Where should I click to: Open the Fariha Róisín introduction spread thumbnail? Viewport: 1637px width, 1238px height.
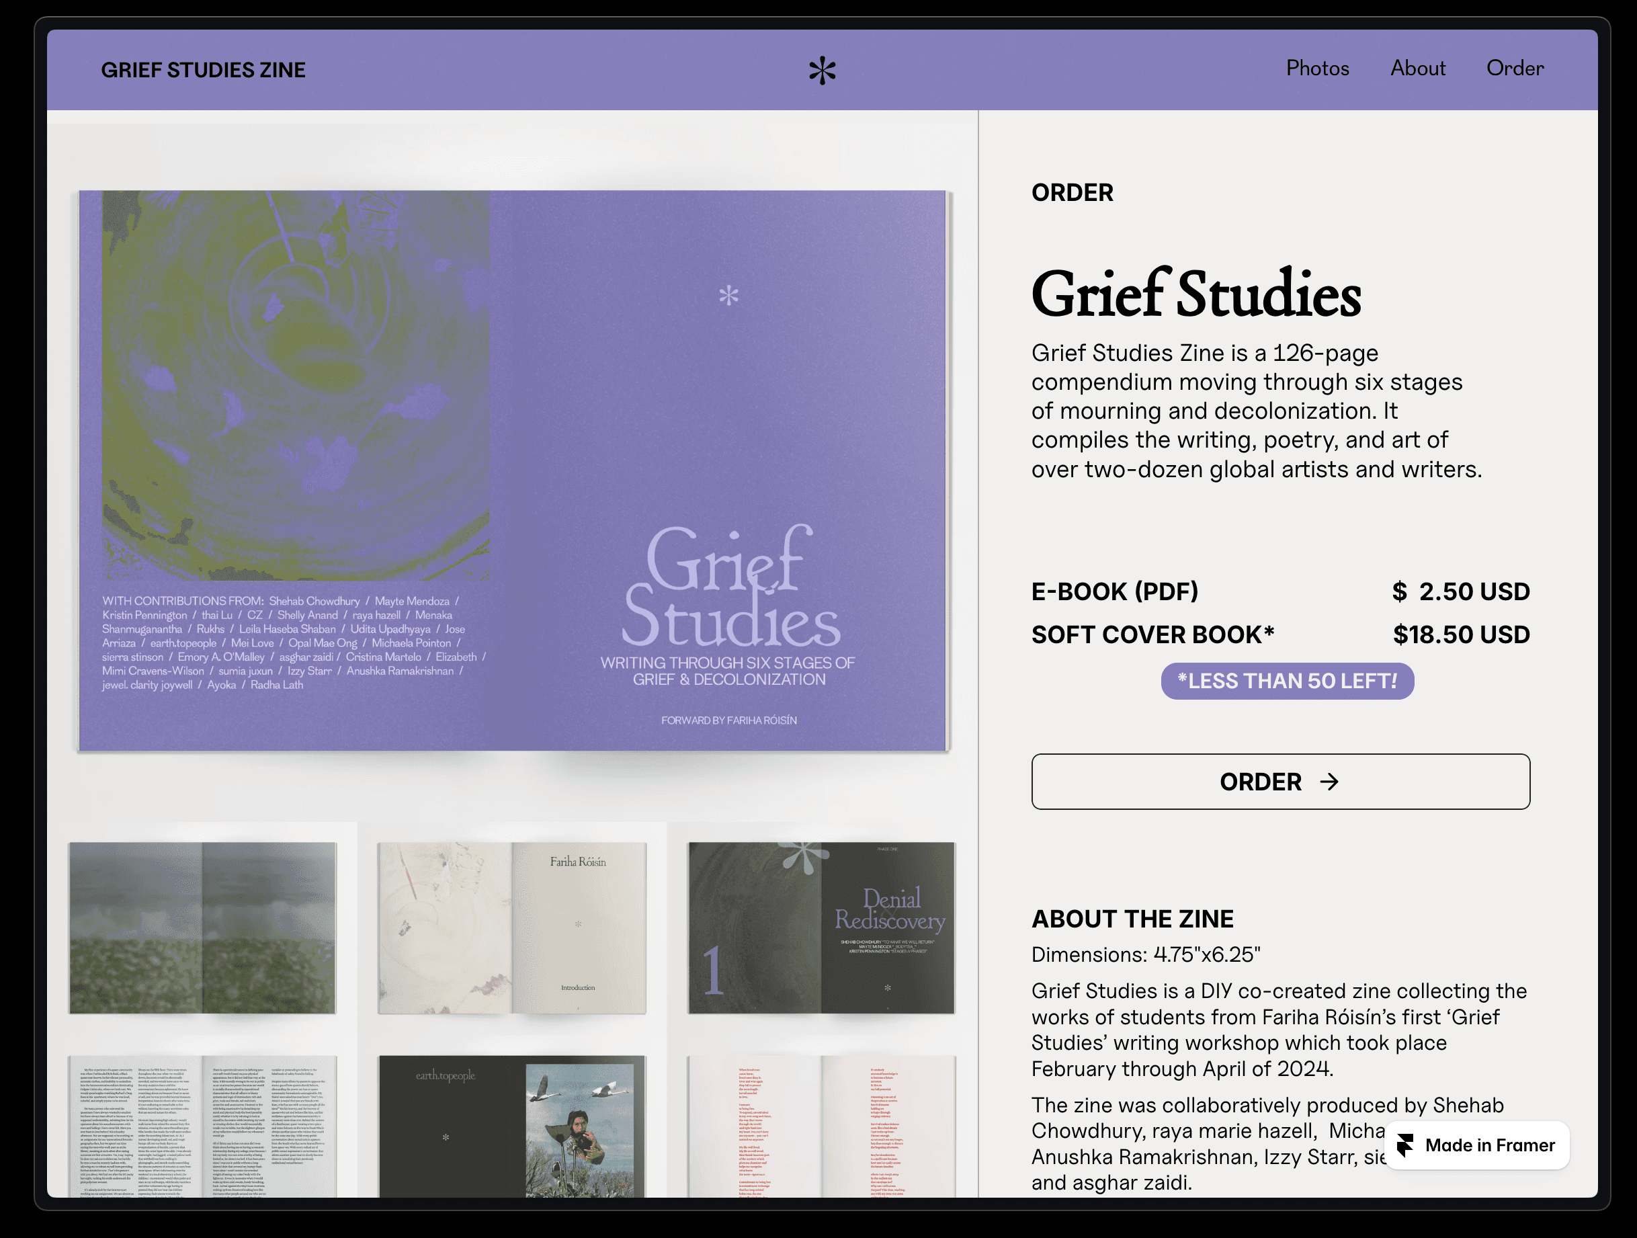click(511, 927)
